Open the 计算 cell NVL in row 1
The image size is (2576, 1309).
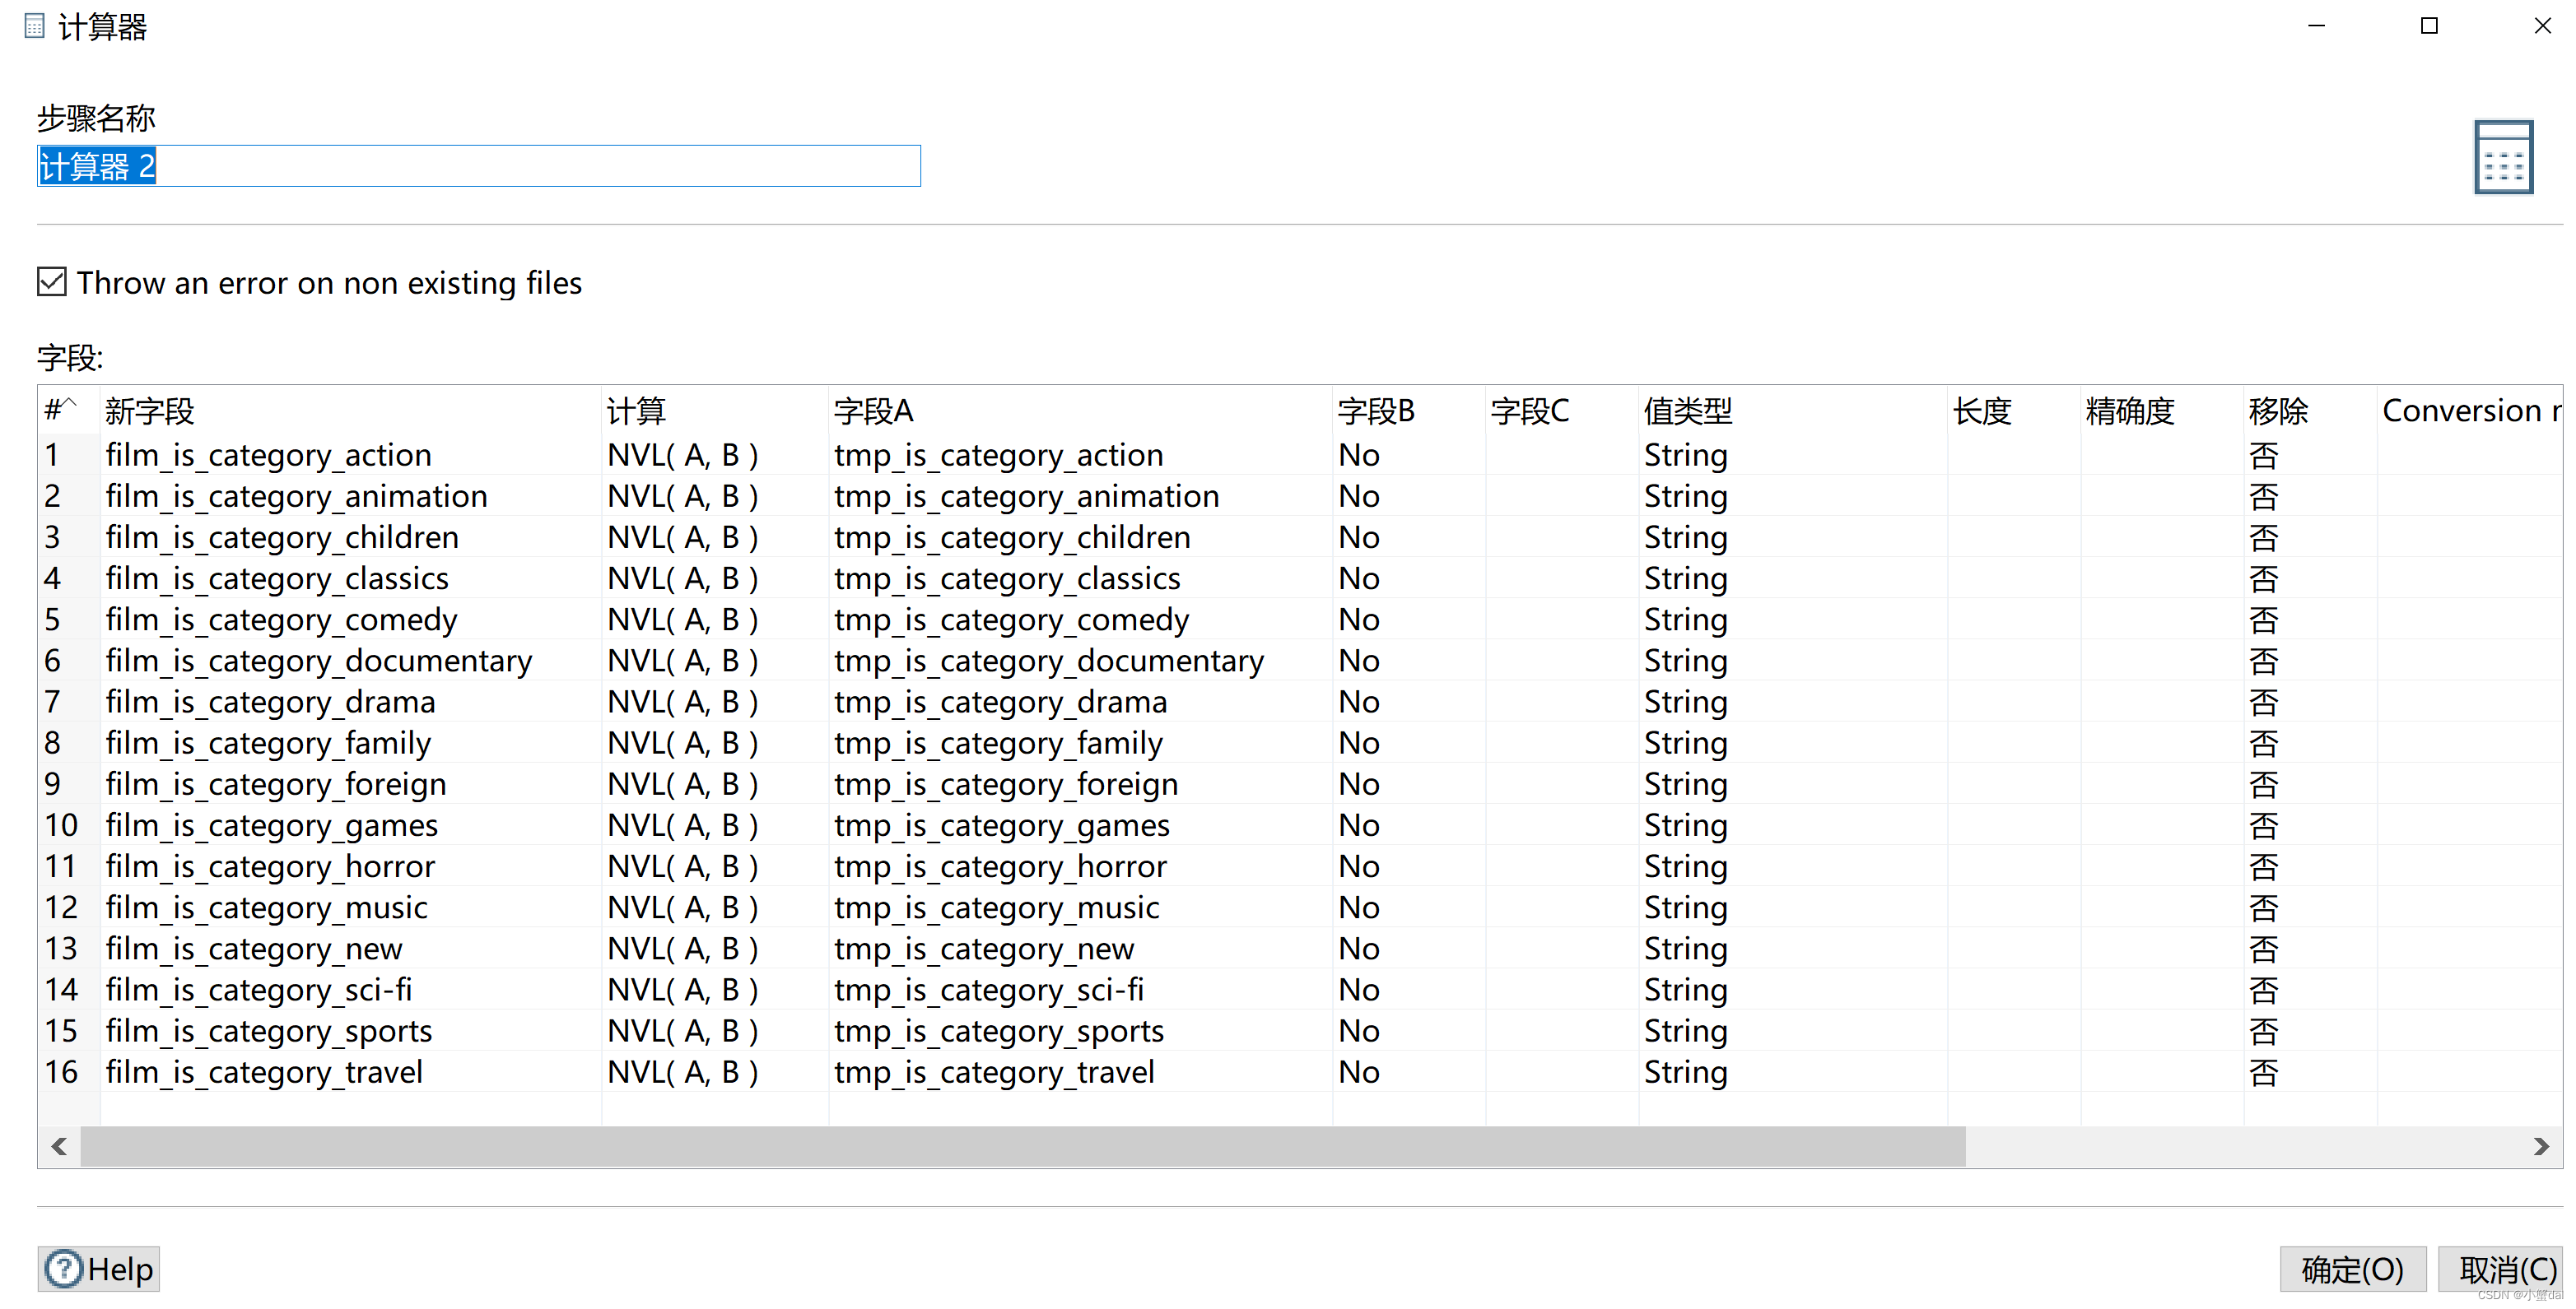[683, 456]
